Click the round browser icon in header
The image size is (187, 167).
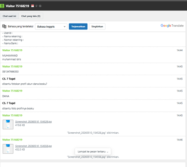coord(40,6)
